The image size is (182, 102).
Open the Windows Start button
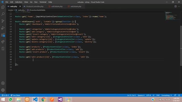pyautogui.click(x=3, y=99)
